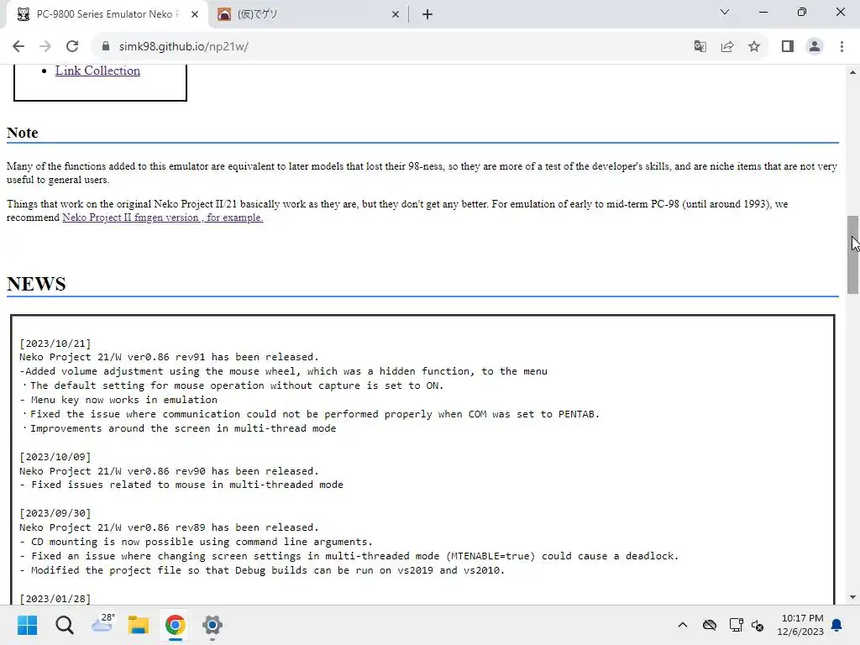Click 'Fixed issues related to mouse' line

click(x=181, y=485)
